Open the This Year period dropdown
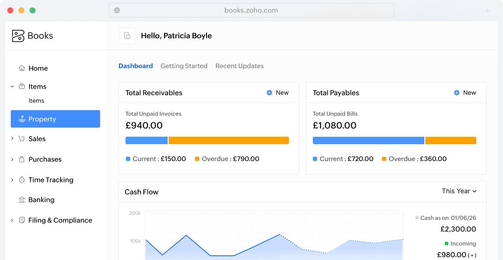503x260 pixels. (459, 191)
